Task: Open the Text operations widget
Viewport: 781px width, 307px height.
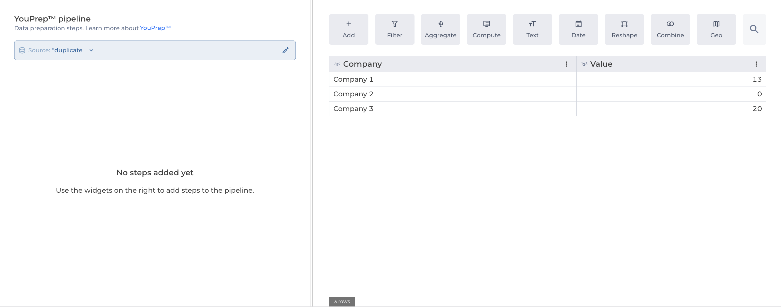Action: pos(532,29)
